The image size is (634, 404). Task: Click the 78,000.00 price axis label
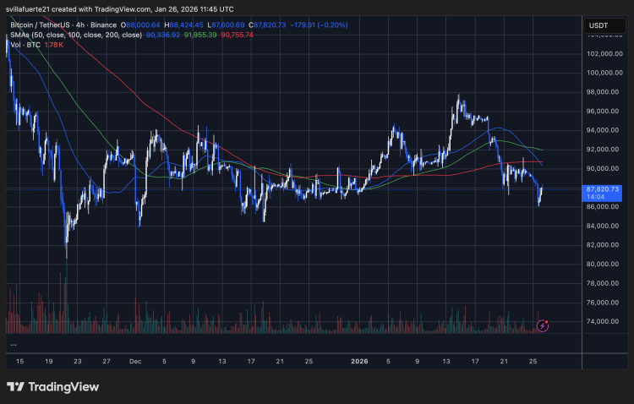pos(603,283)
